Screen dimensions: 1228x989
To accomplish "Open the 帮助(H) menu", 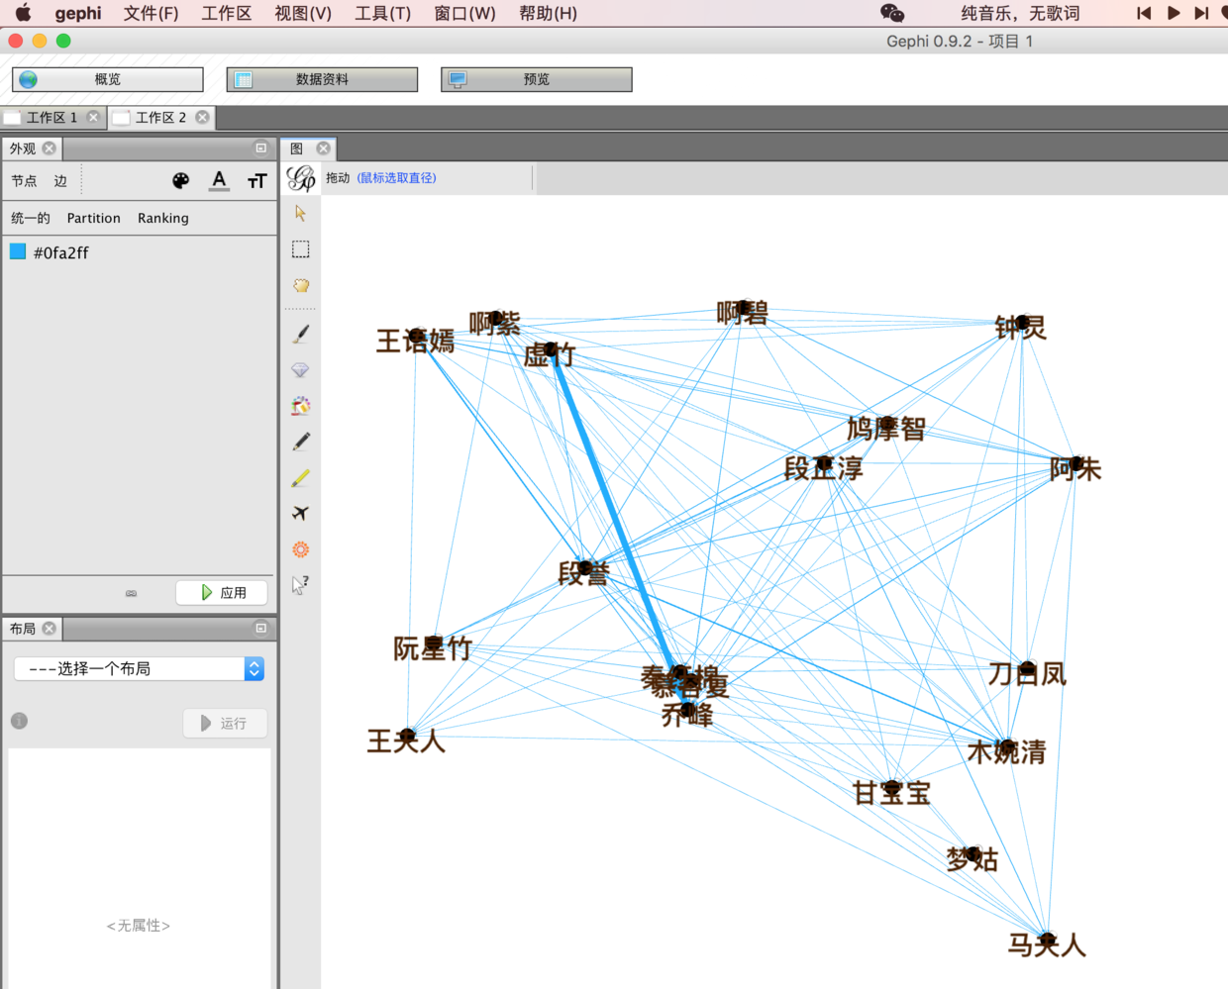I will 548,13.
